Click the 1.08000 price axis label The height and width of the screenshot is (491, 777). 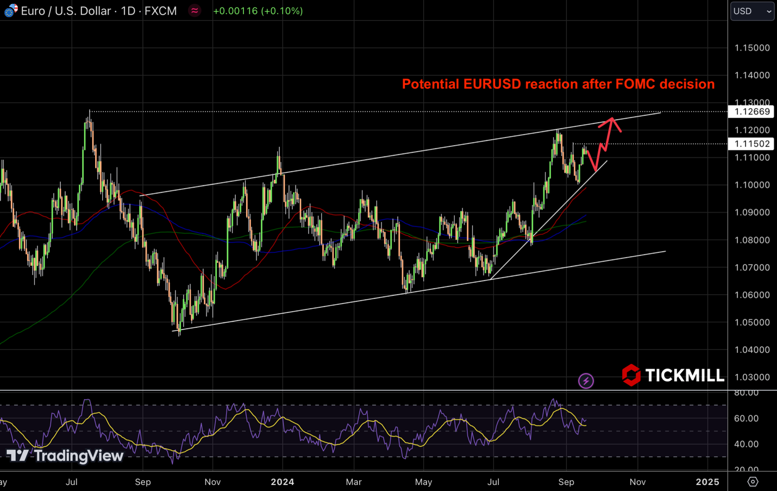click(752, 240)
